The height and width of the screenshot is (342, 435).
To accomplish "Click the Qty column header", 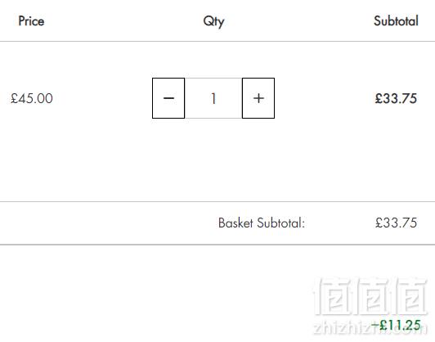I will point(213,21).
